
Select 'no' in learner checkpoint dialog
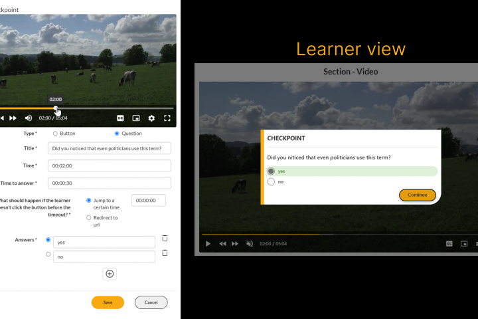pos(271,182)
